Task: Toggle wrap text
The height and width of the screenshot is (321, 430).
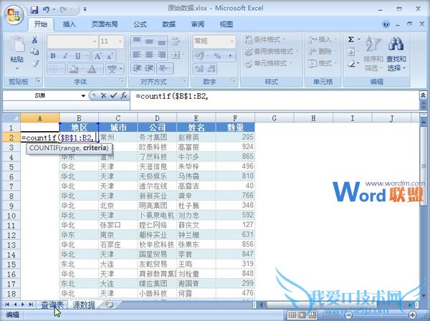Action: point(176,41)
